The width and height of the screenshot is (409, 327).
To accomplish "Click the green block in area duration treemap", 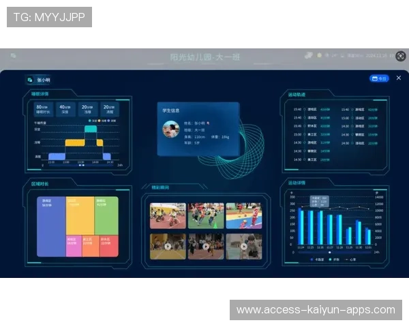I will click(x=106, y=215).
